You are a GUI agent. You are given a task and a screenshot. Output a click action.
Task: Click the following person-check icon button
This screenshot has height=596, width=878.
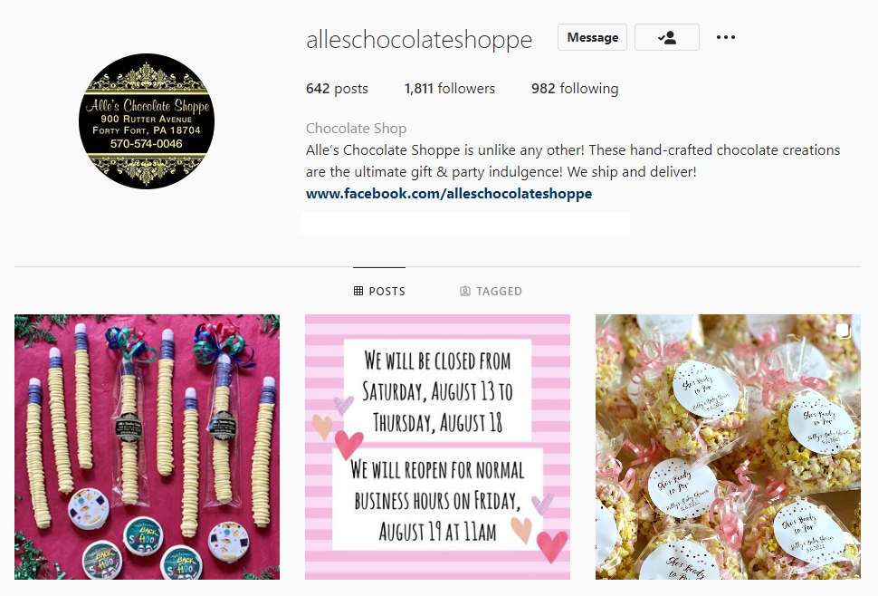667,37
